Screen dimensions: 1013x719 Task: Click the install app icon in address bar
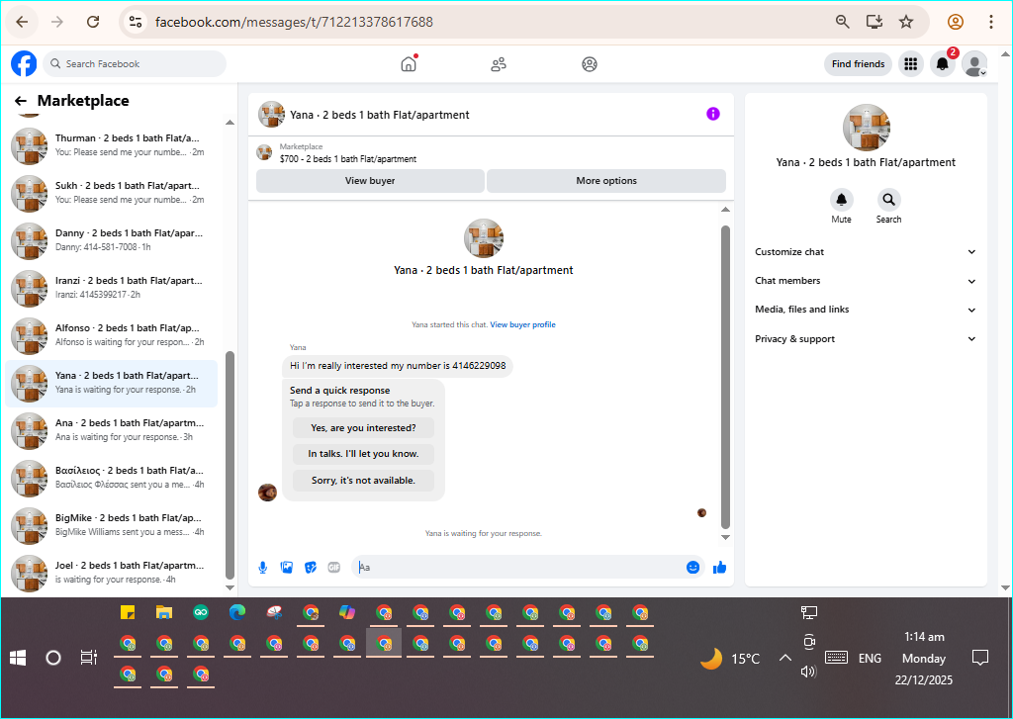click(x=875, y=22)
